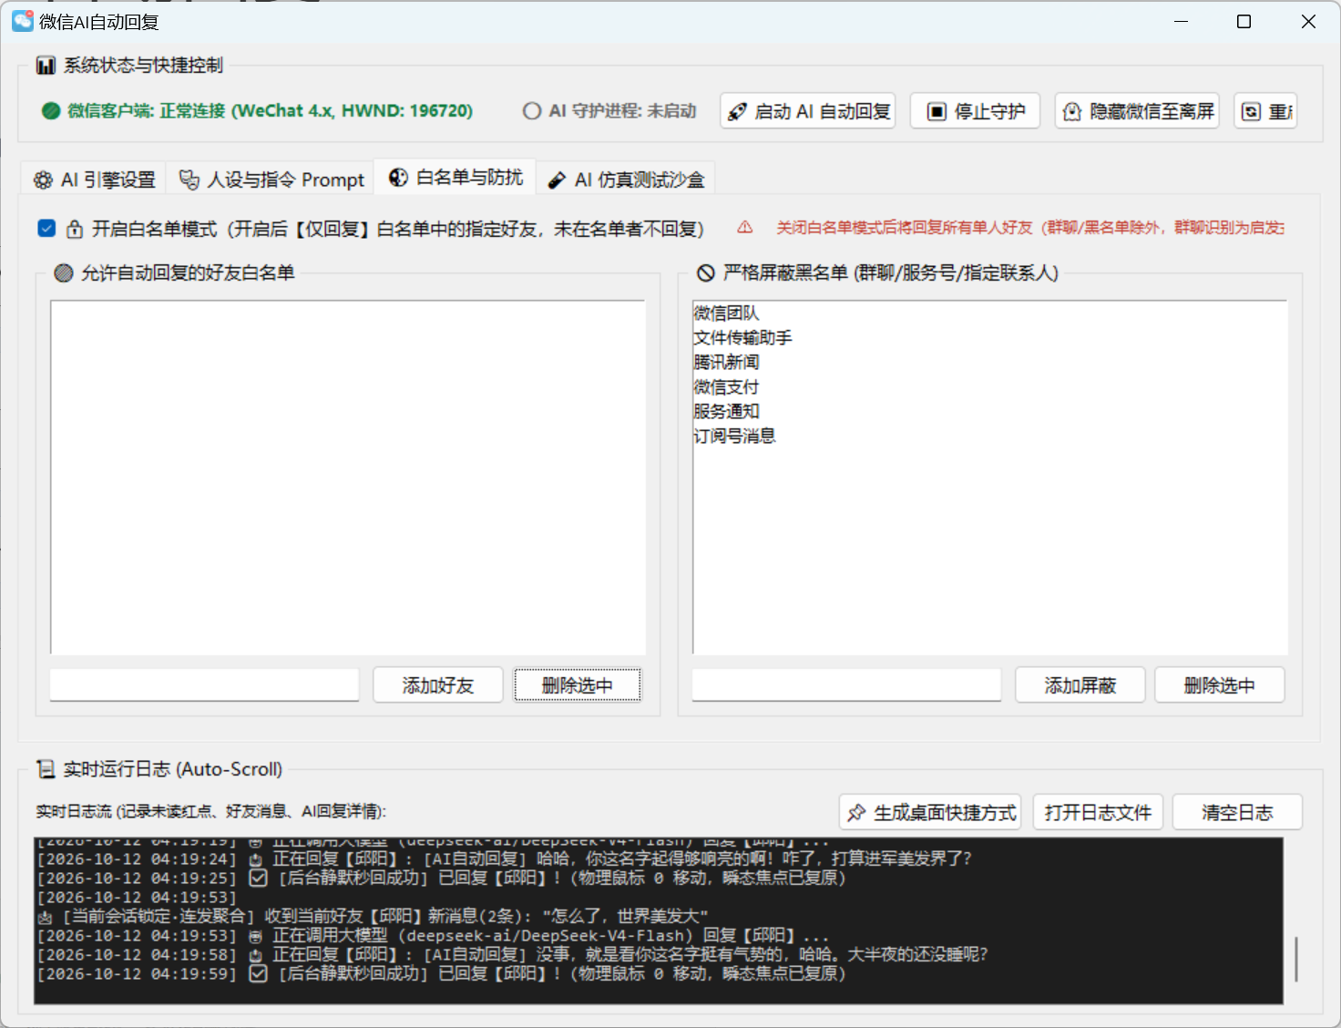Click 删除选中 under the whitelist
This screenshot has height=1028, width=1341.
pyautogui.click(x=578, y=684)
